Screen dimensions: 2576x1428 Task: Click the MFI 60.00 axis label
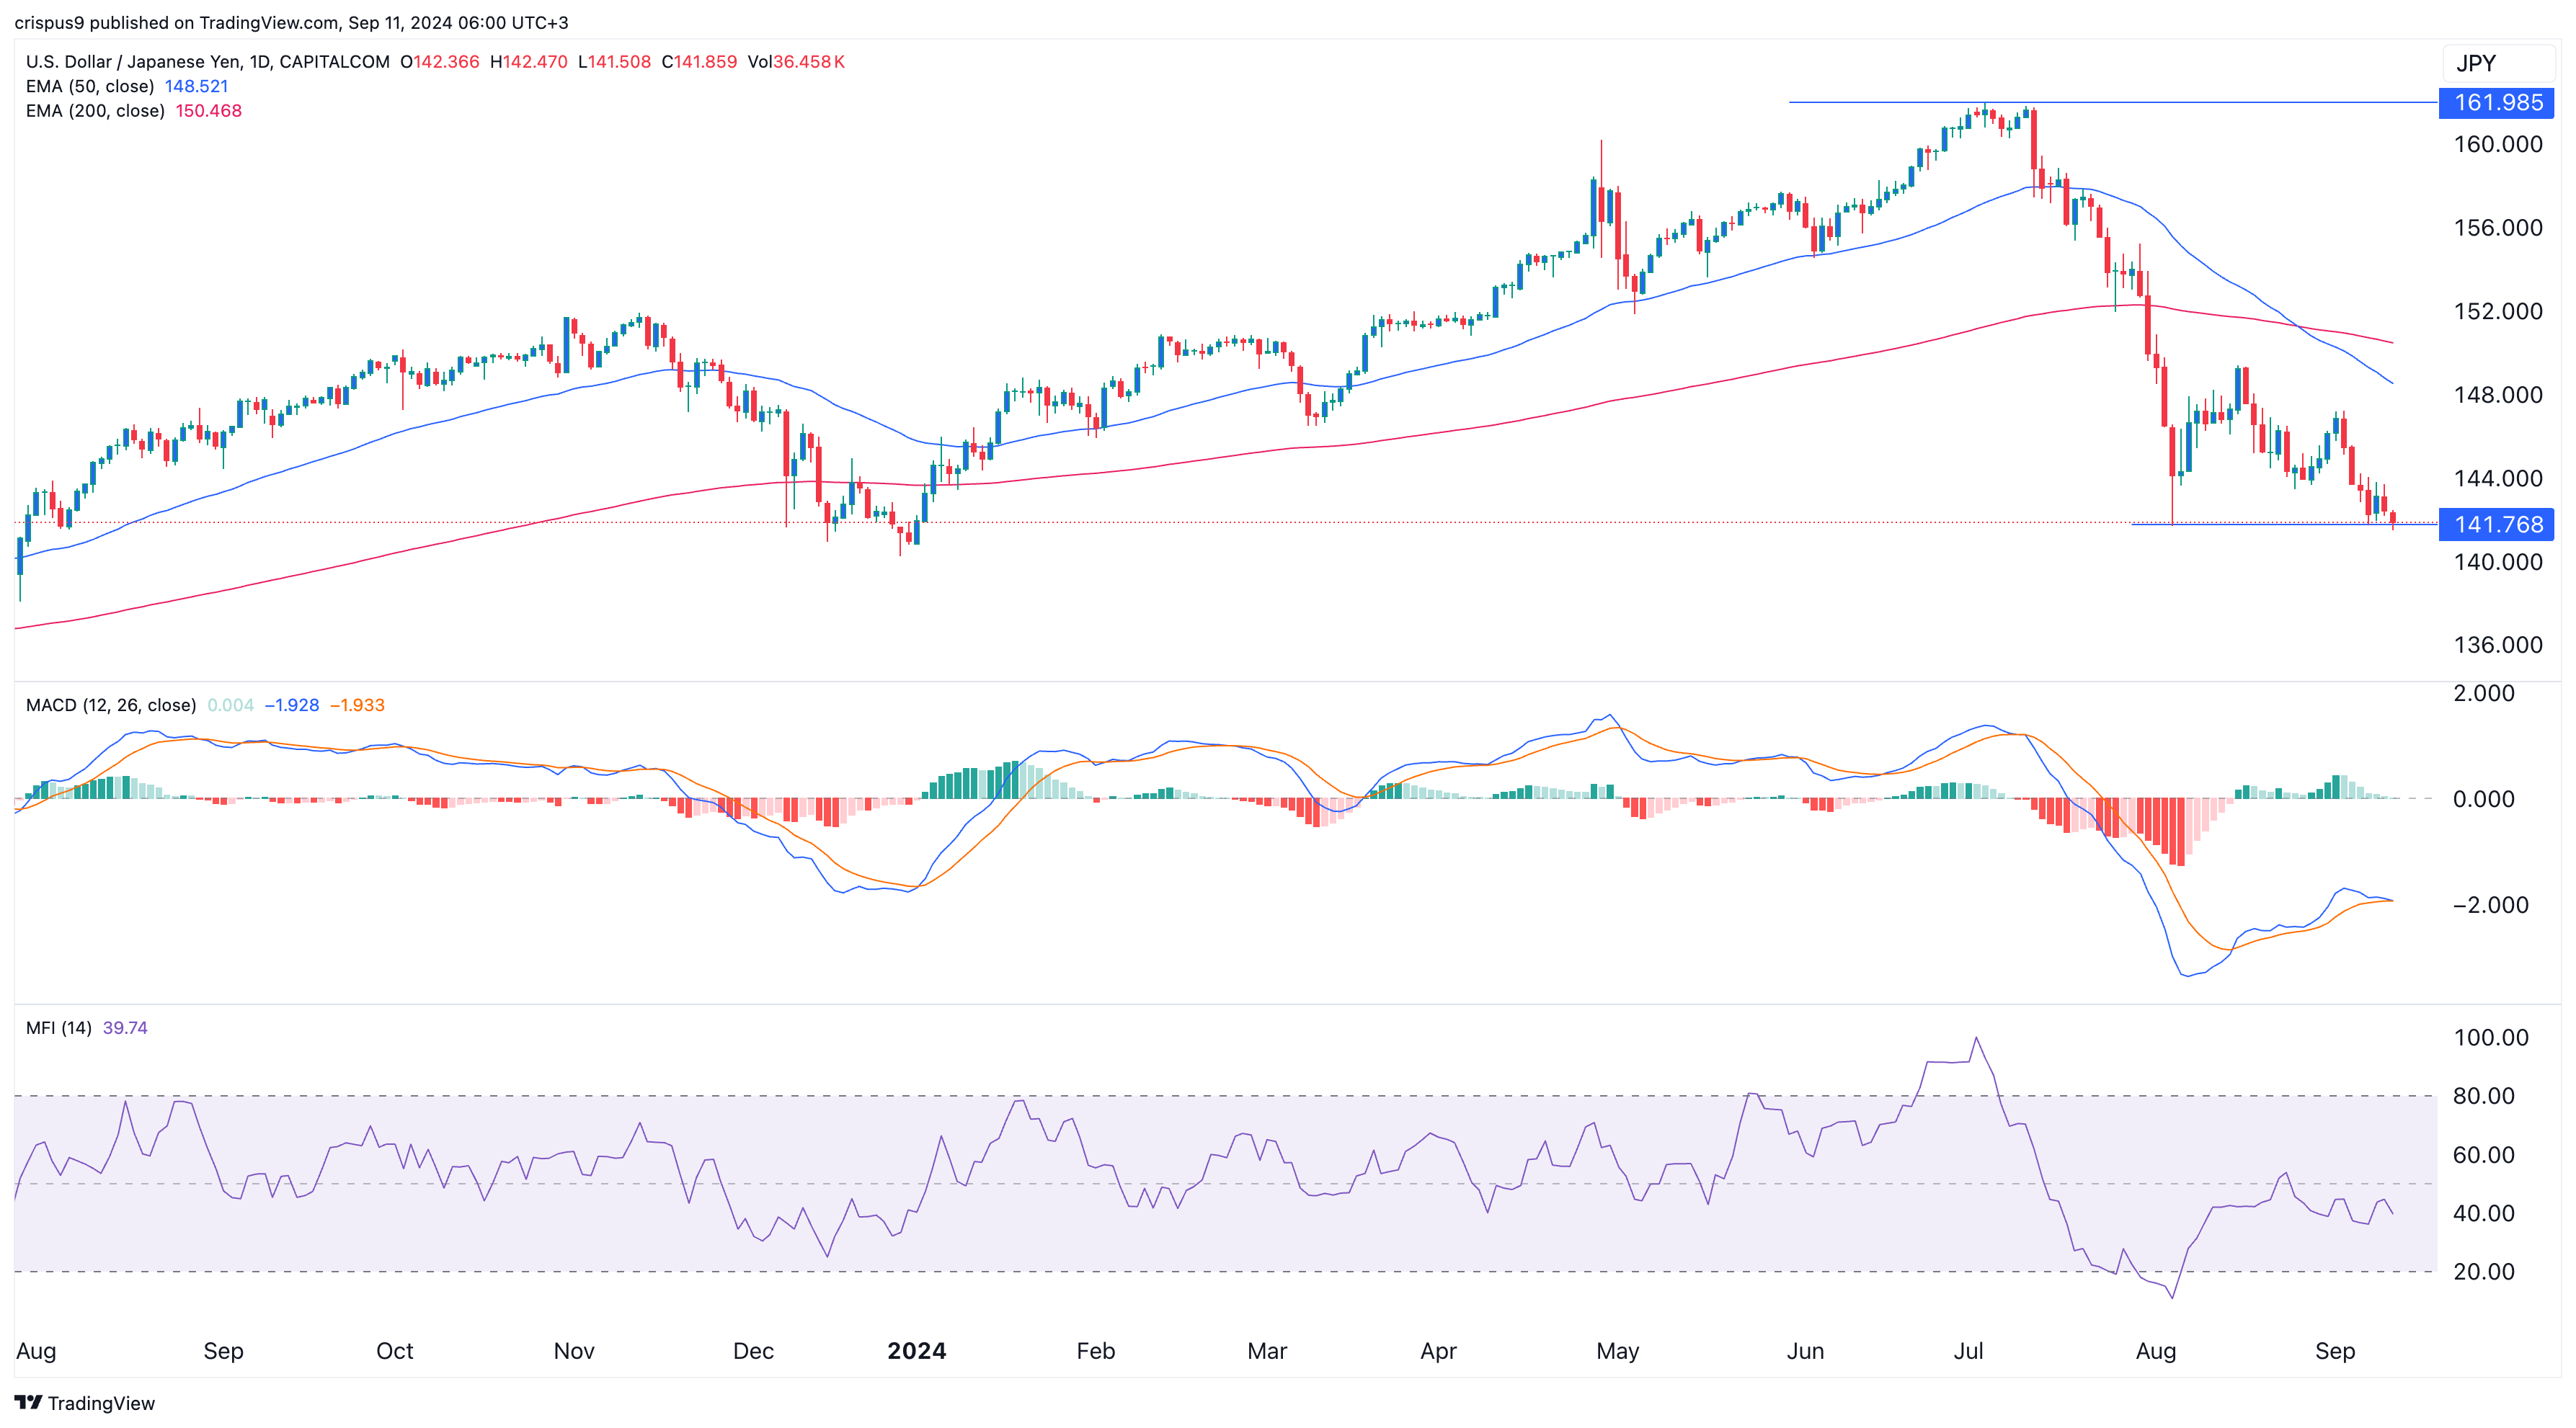(x=2484, y=1155)
